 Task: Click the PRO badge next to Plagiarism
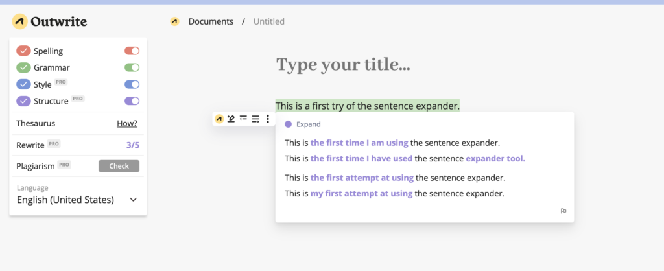64,165
